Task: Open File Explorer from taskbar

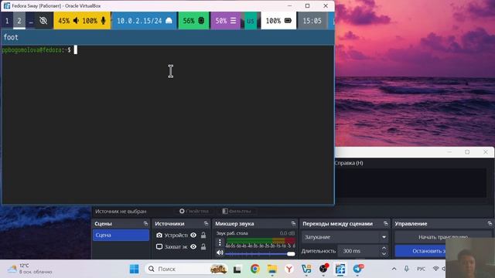Action: pyautogui.click(x=271, y=269)
